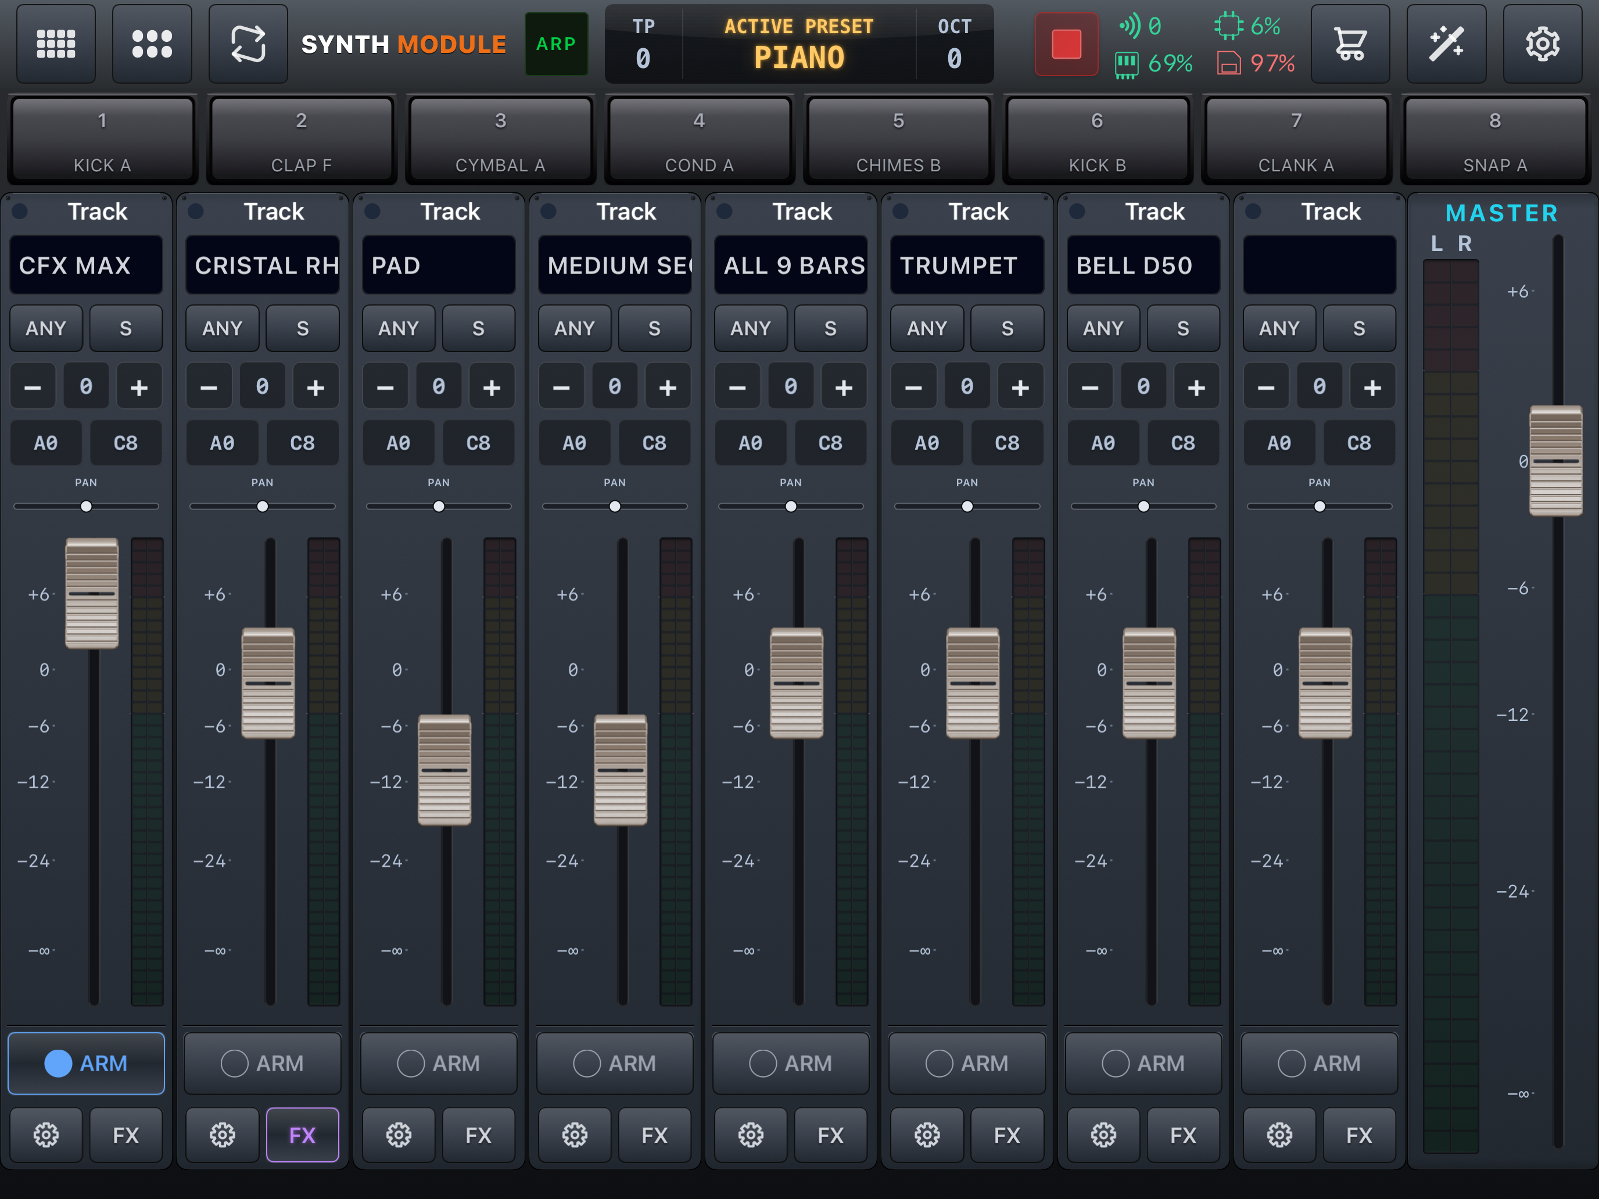
Task: Click the red record stop button
Action: (x=1066, y=44)
